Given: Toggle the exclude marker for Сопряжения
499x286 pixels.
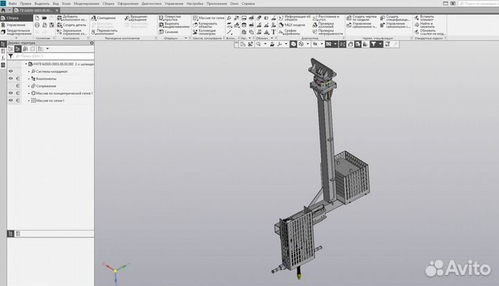Looking at the screenshot, I should [18, 86].
